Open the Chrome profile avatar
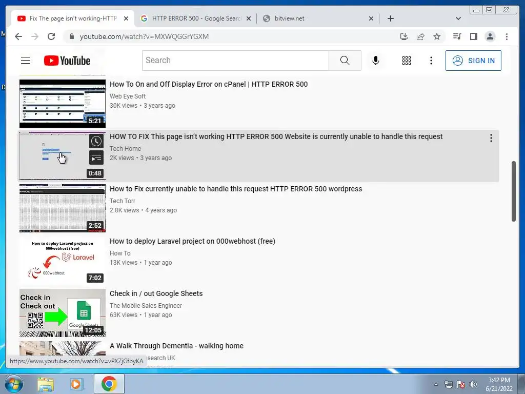The width and height of the screenshot is (525, 394). pyautogui.click(x=490, y=36)
